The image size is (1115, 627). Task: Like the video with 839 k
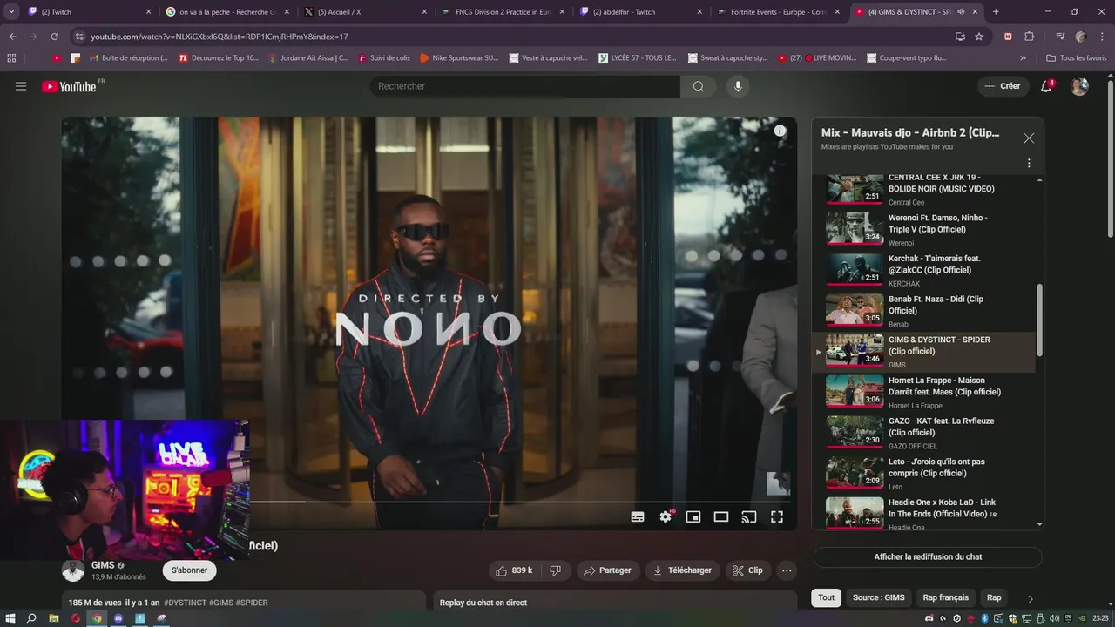[x=513, y=570]
